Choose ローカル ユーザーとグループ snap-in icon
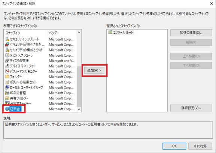Screen dimensions: 216x153 pos(7,87)
